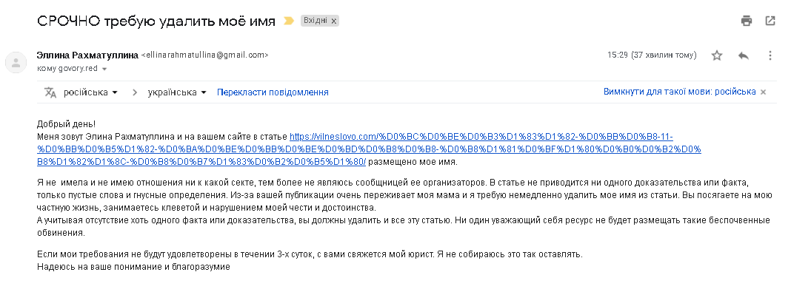The height and width of the screenshot is (292, 791).
Task: Click the print all icon
Action: point(747,21)
